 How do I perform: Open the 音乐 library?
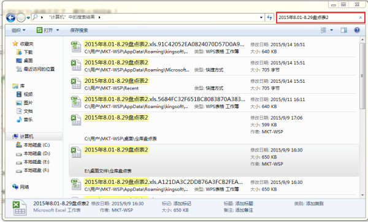click(x=25, y=120)
